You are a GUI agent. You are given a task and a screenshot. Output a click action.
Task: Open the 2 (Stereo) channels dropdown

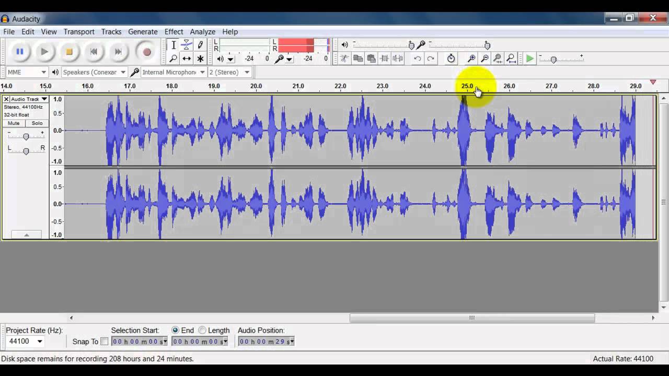[229, 72]
